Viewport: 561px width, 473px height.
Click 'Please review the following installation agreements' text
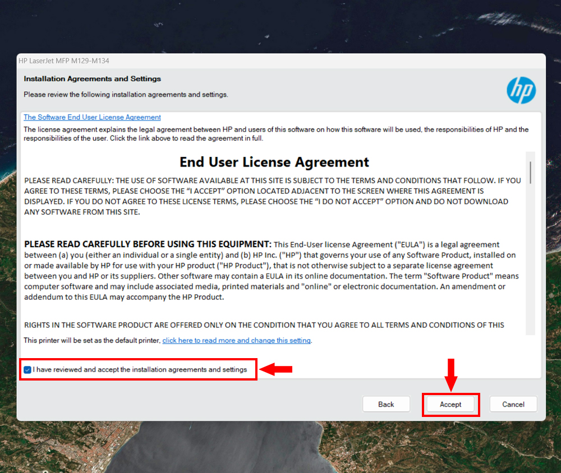[126, 94]
